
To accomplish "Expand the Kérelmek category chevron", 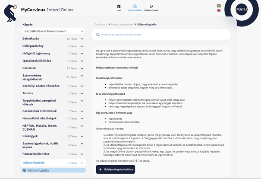I will tap(82, 68).
